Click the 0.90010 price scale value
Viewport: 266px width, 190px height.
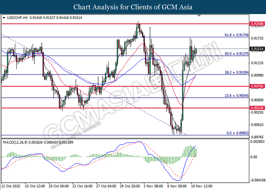coord(257,125)
